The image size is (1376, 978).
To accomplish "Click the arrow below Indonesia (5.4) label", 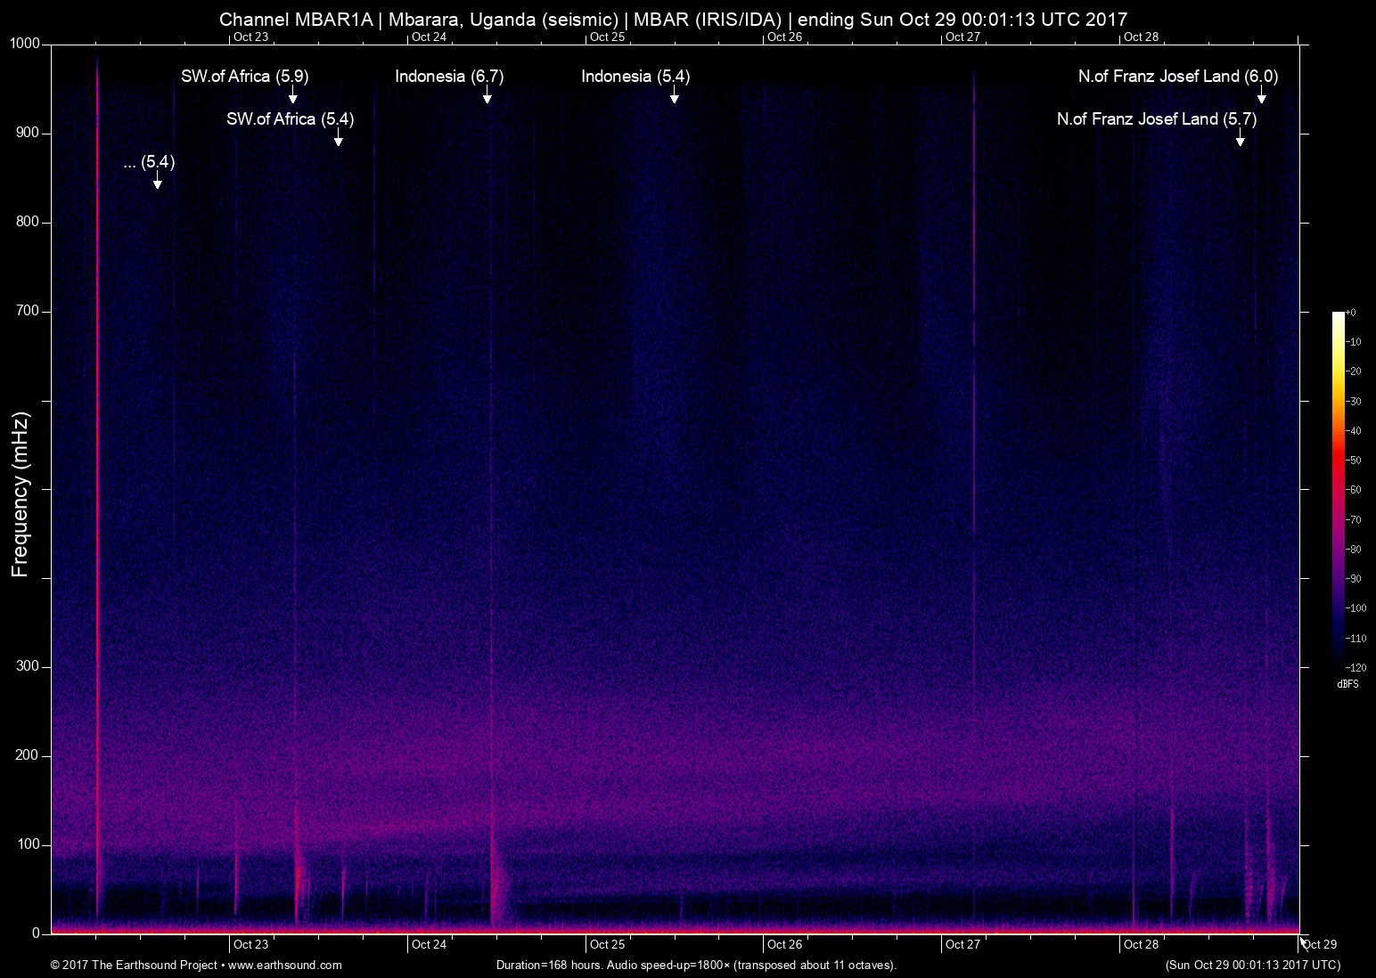I will [x=674, y=96].
